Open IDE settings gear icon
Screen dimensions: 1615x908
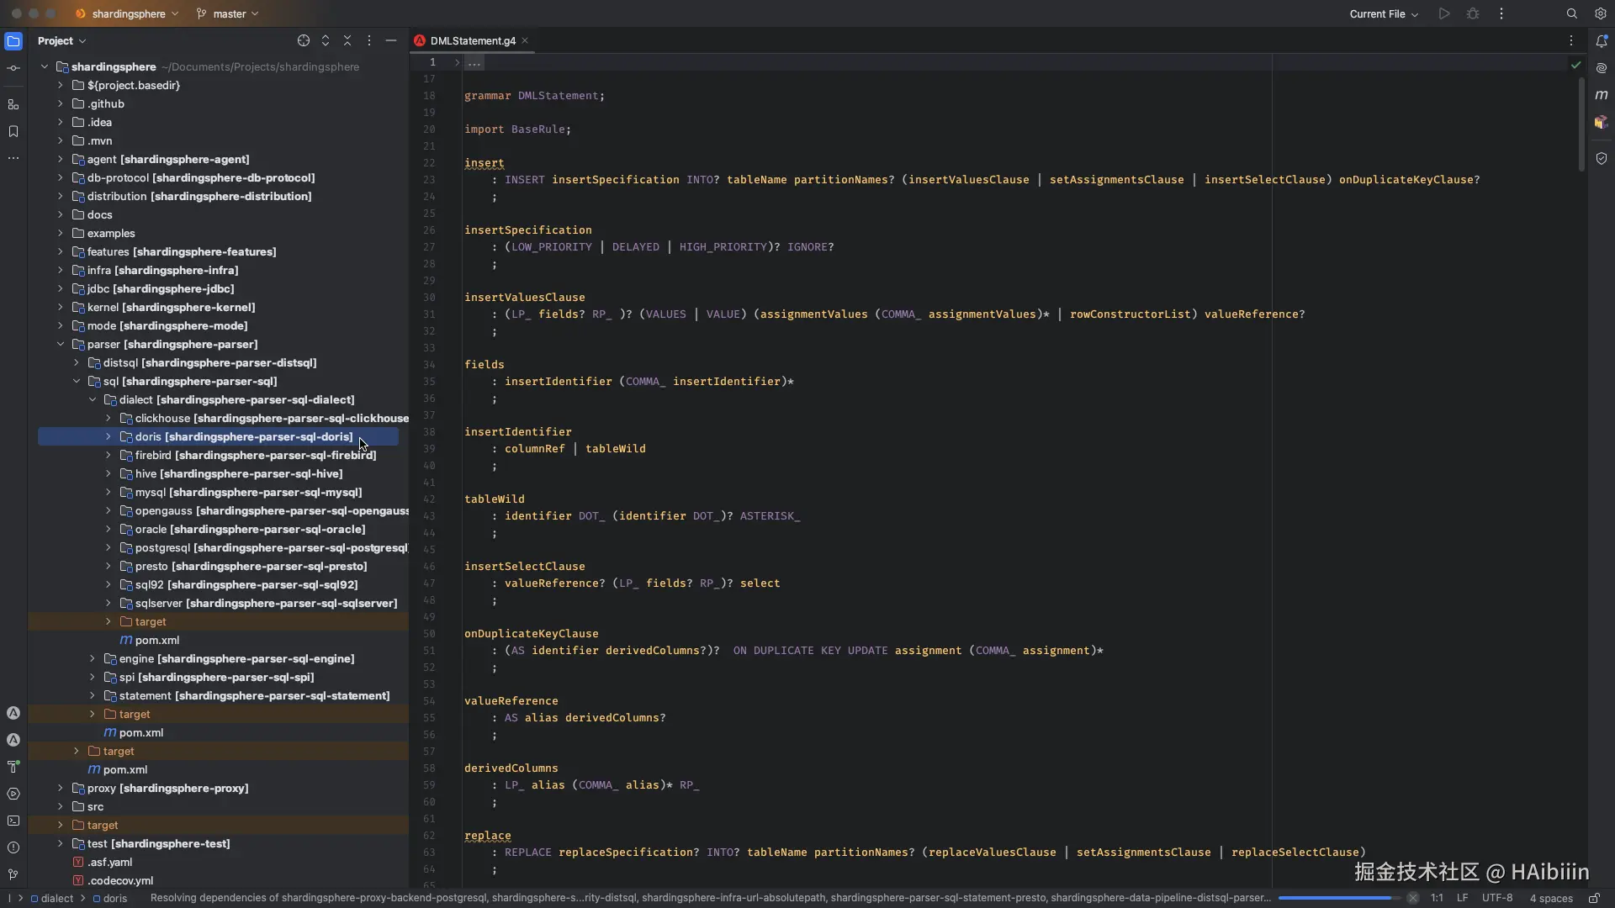click(1600, 13)
